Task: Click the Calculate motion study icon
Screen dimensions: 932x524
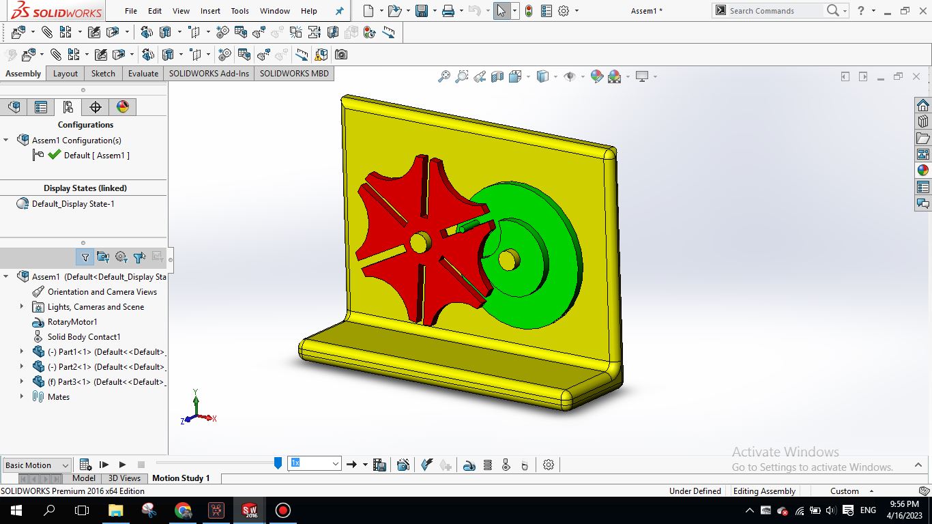Action: coord(85,465)
